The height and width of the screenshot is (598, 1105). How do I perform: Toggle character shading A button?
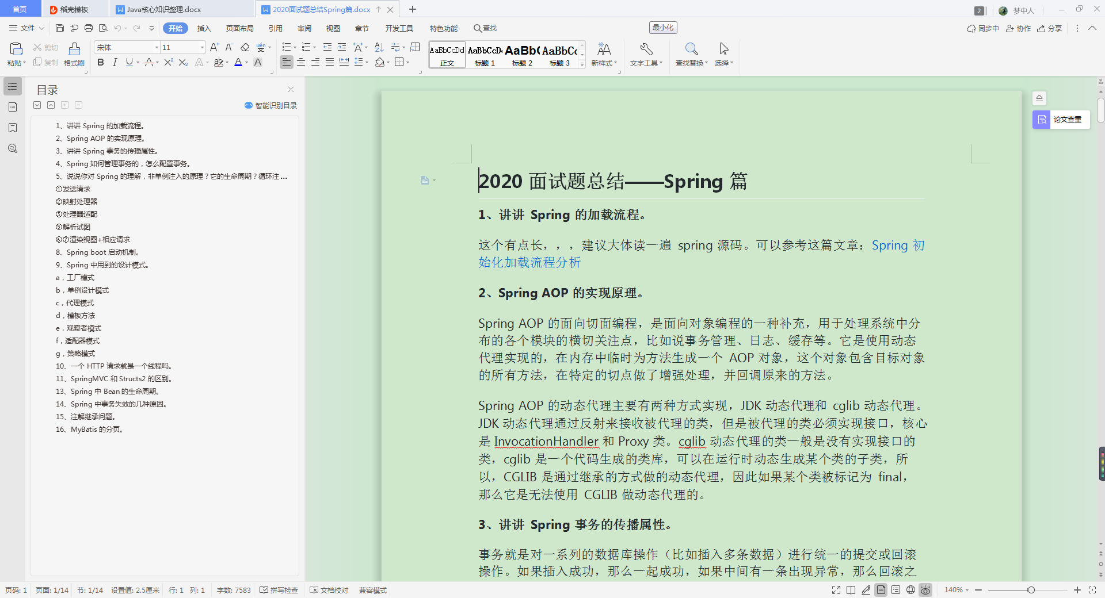pyautogui.click(x=258, y=62)
